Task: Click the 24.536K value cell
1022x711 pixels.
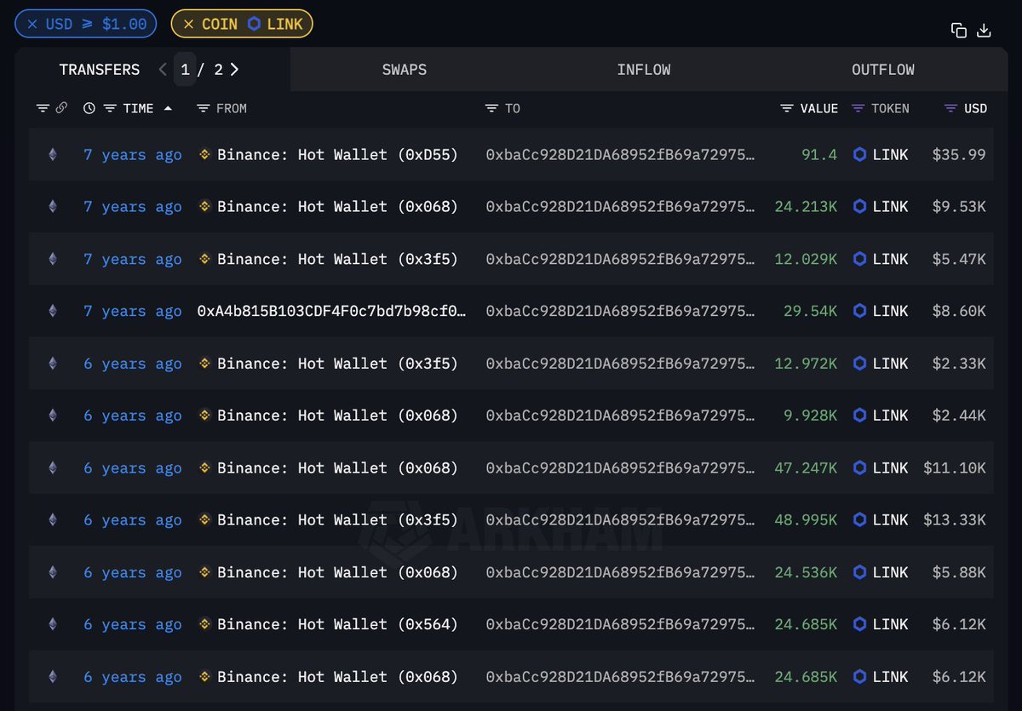Action: point(807,572)
